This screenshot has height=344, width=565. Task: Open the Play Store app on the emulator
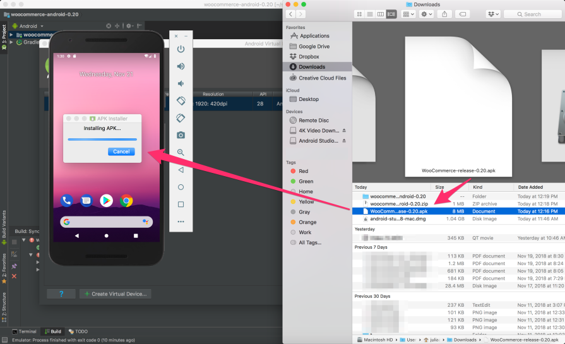pyautogui.click(x=106, y=200)
